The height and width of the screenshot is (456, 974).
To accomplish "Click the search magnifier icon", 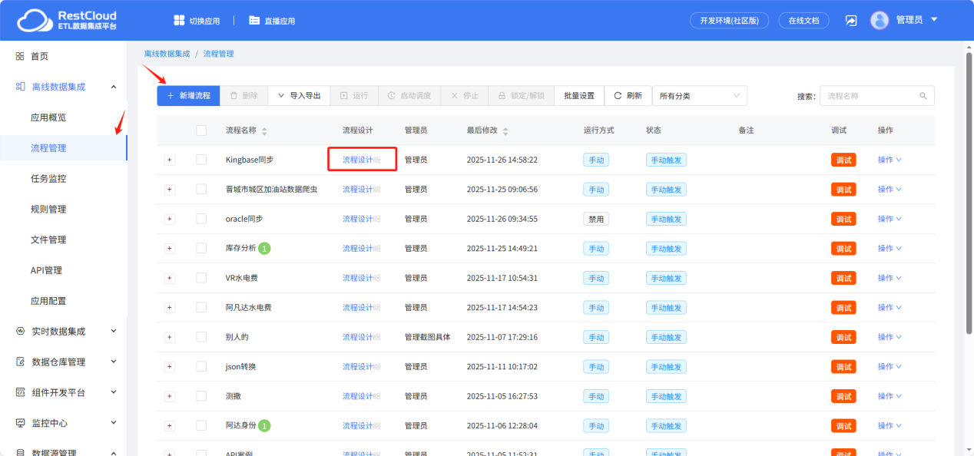I will click(923, 96).
